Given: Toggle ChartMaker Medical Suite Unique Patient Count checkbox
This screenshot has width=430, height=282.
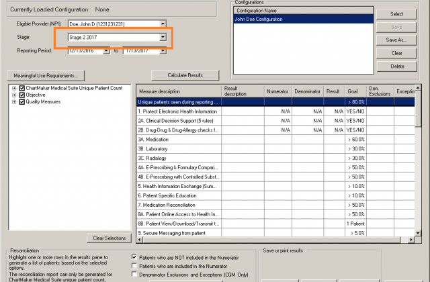Looking at the screenshot, I should point(22,88).
